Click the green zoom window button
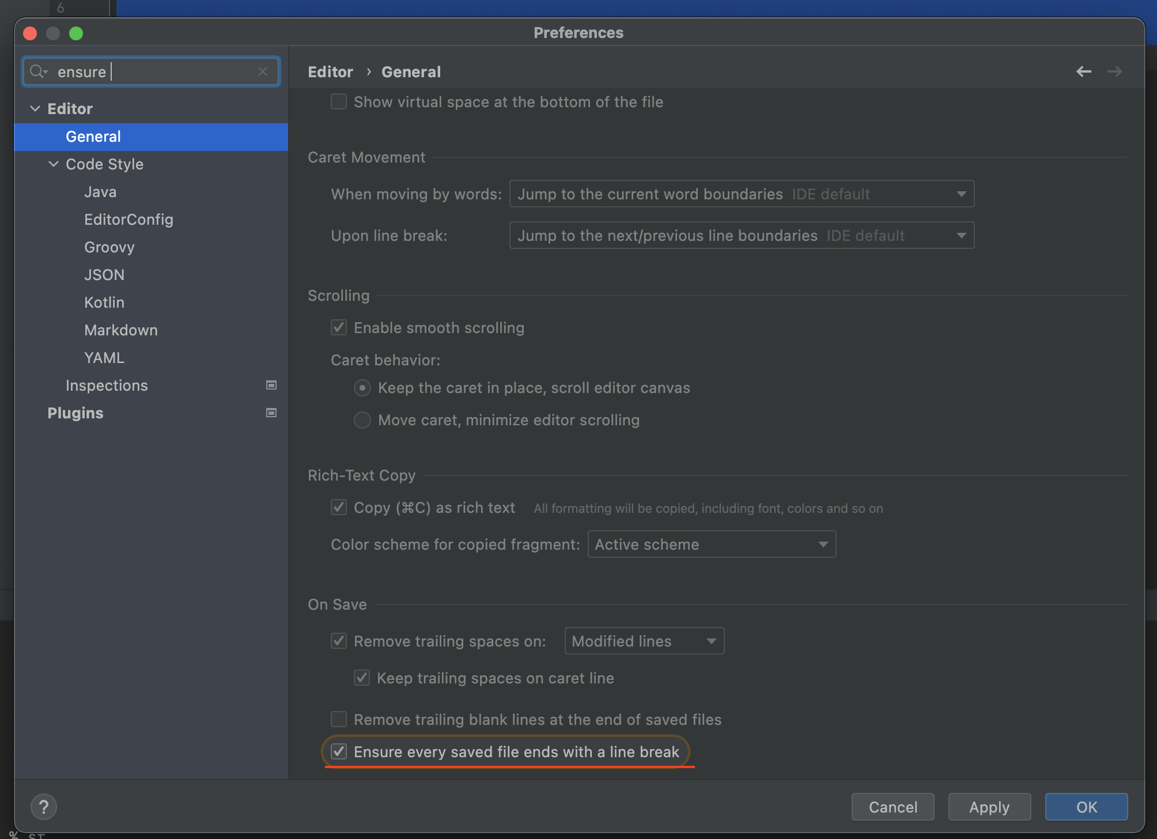Screen dimensions: 1157x839 [x=76, y=33]
